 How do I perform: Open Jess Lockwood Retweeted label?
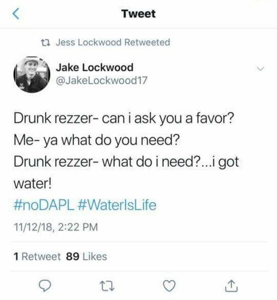(113, 42)
